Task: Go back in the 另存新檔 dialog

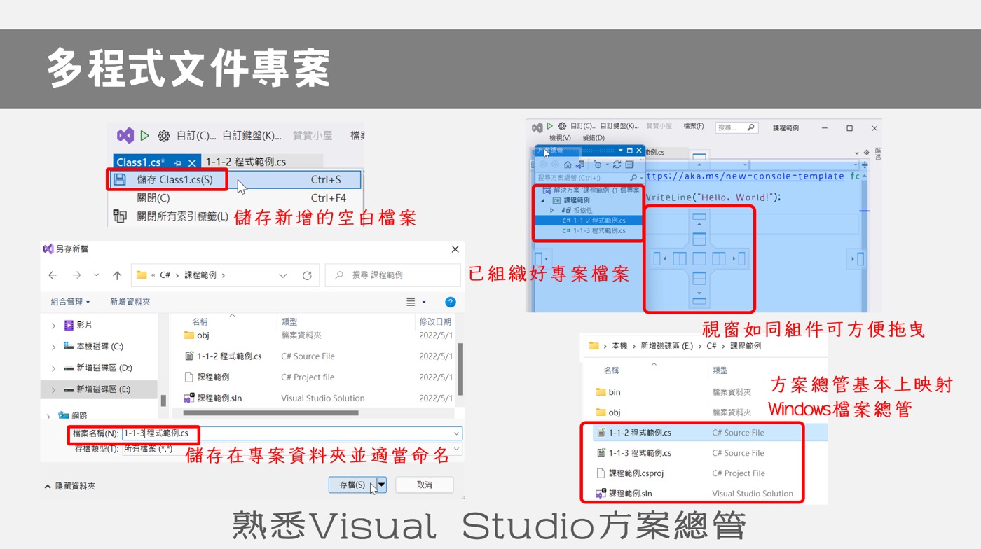Action: click(x=53, y=275)
